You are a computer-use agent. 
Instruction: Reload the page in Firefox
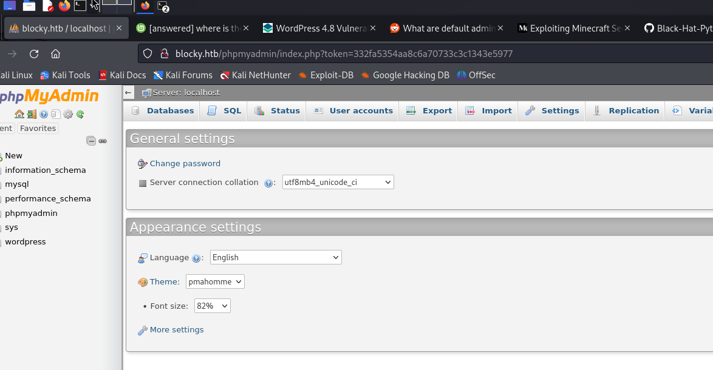coord(34,53)
